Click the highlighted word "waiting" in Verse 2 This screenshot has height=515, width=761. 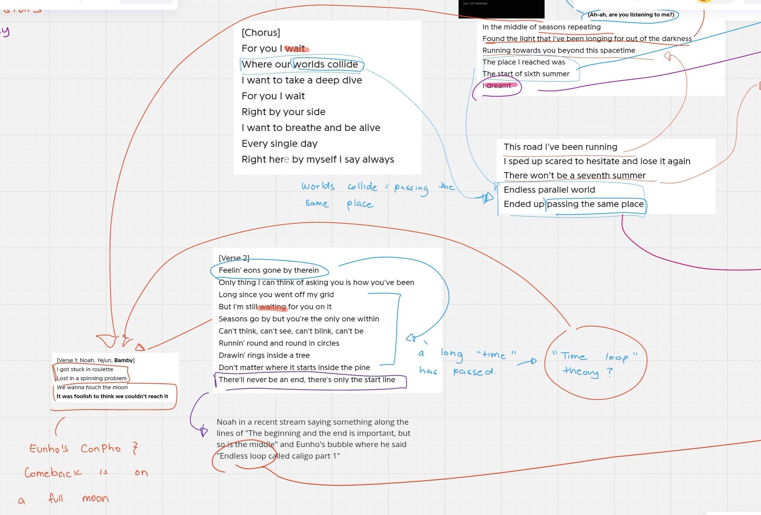272,307
